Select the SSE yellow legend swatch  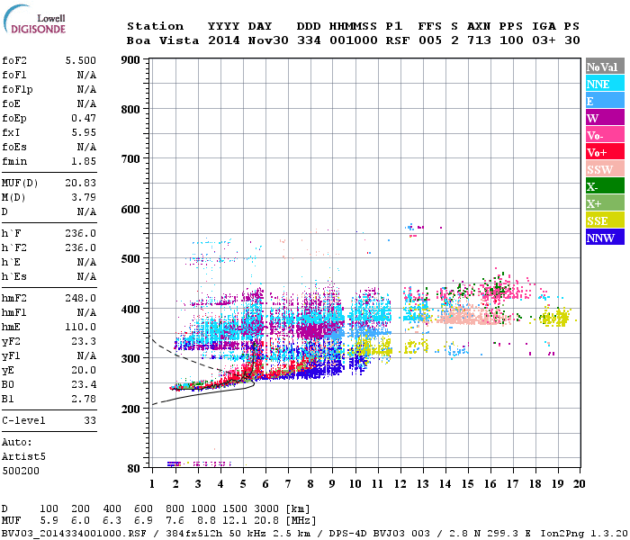pyautogui.click(x=605, y=220)
